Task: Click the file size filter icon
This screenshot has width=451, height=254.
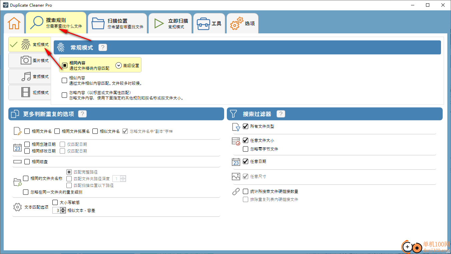Action: point(236,141)
